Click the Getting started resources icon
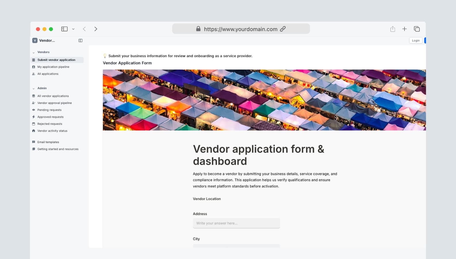Viewport: 456px width, 259px height. [x=34, y=149]
